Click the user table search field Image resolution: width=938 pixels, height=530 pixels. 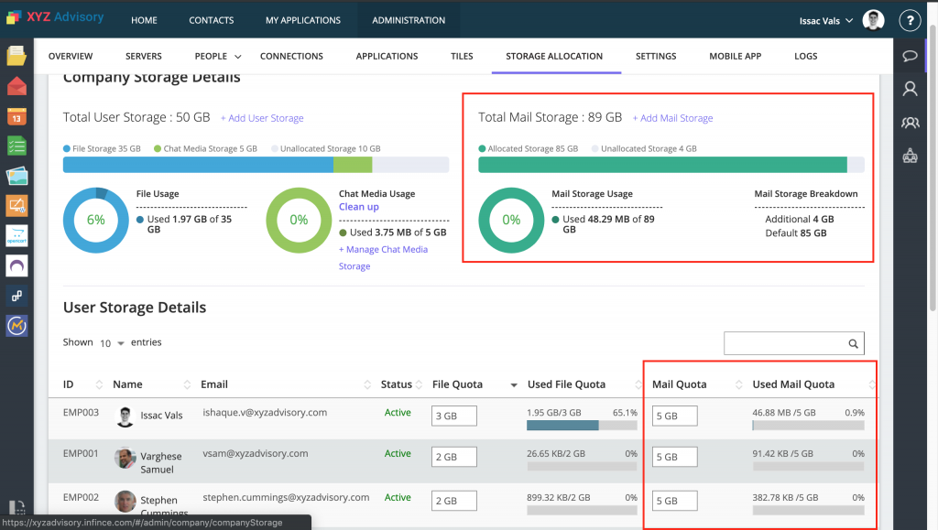[x=793, y=343]
